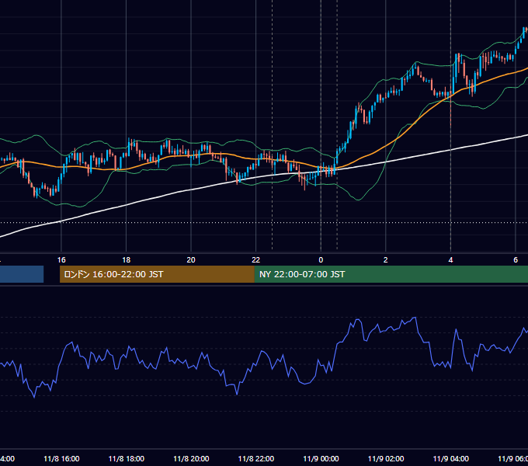Select the blue session bar before ロンドン
This screenshot has height=466, width=528.
(x=22, y=274)
